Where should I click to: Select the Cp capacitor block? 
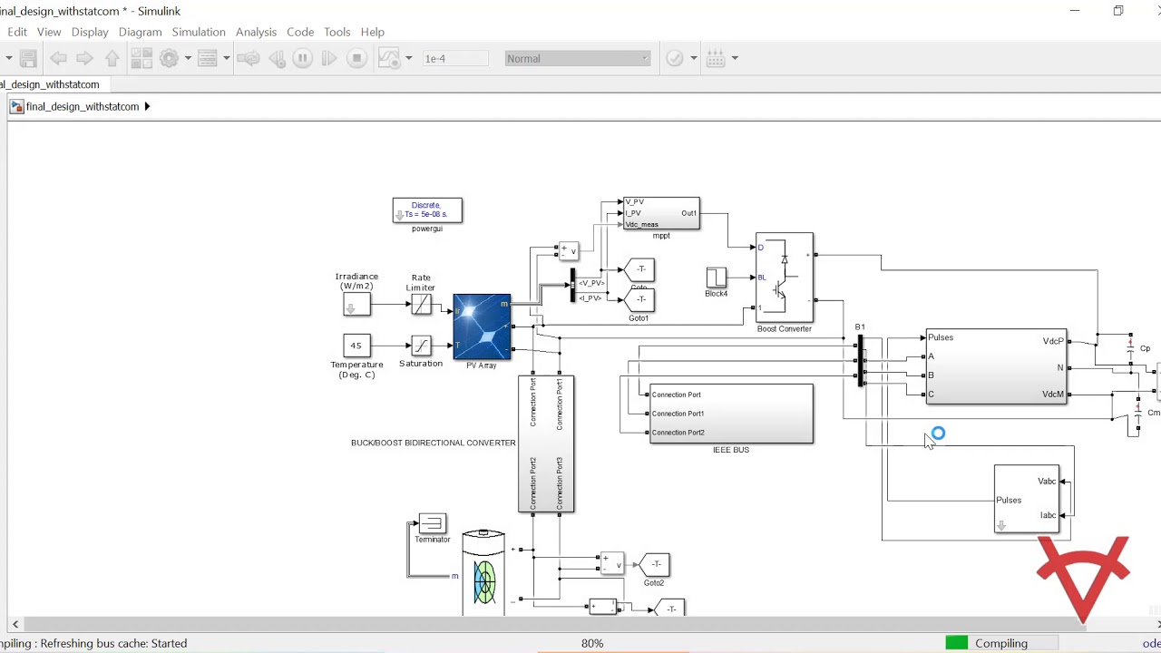[1130, 347]
